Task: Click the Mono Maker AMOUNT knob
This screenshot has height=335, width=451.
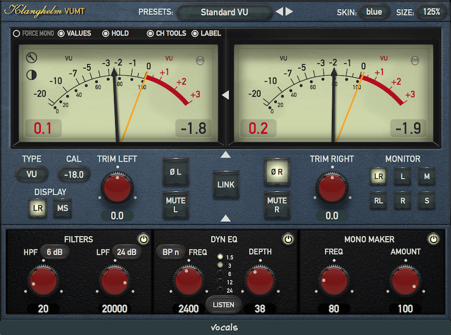Action: [405, 281]
